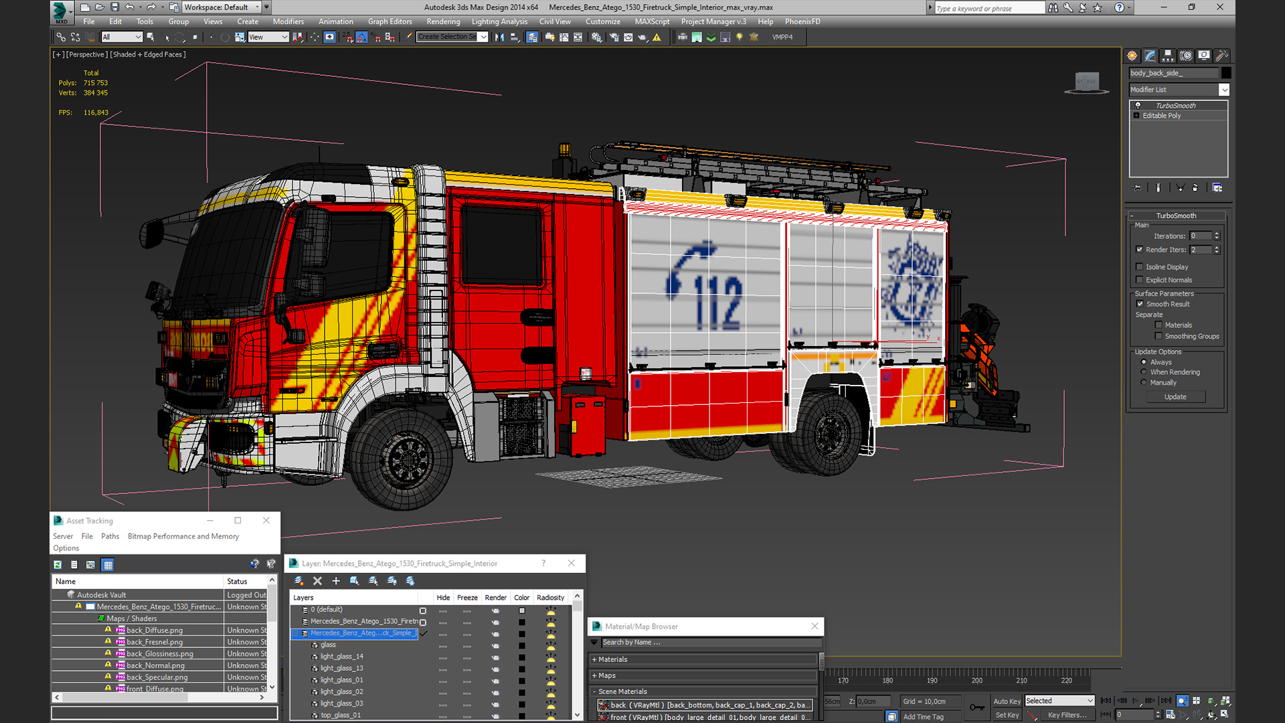Screen dimensions: 1285x723
Task: Click the search binoculars icon in title bar
Action: click(x=1053, y=7)
